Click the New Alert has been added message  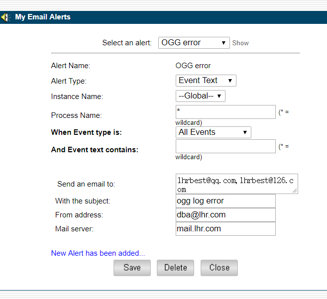[98, 253]
